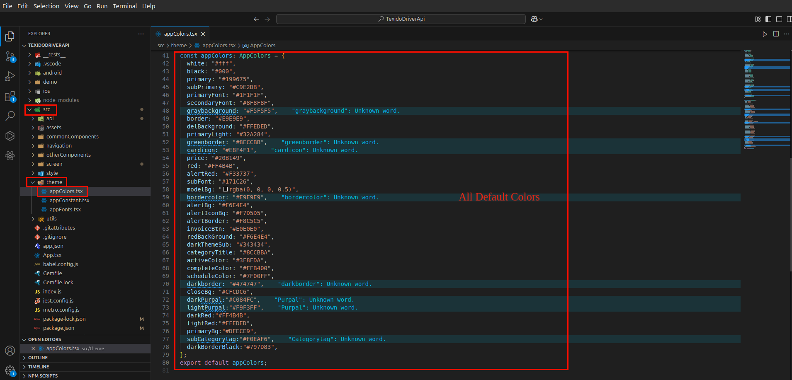792x380 pixels.
Task: Click the Go Back arrow
Action: (256, 19)
